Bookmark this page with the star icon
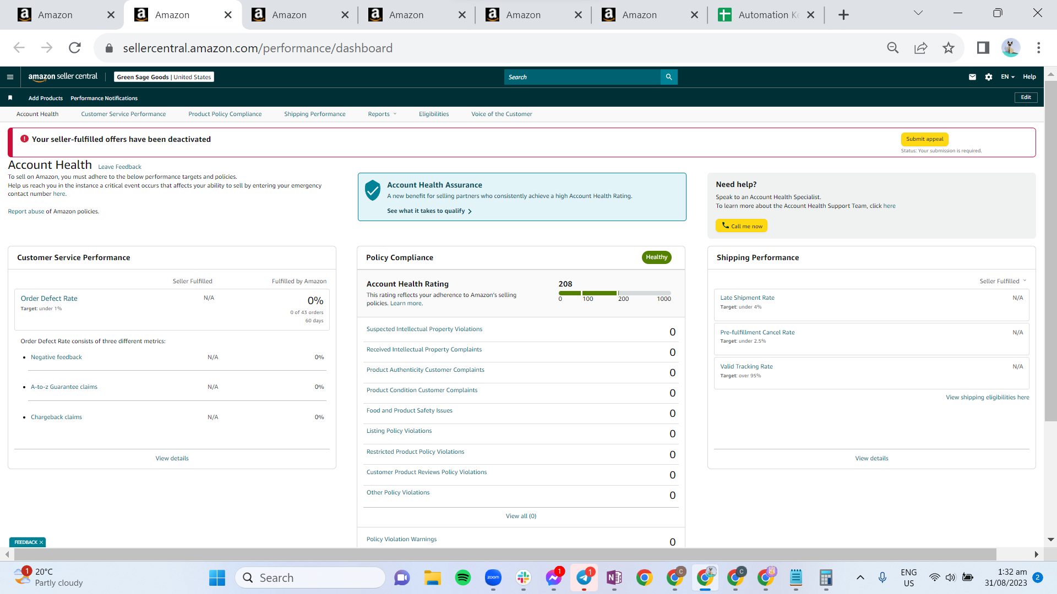The height and width of the screenshot is (594, 1057). point(949,48)
